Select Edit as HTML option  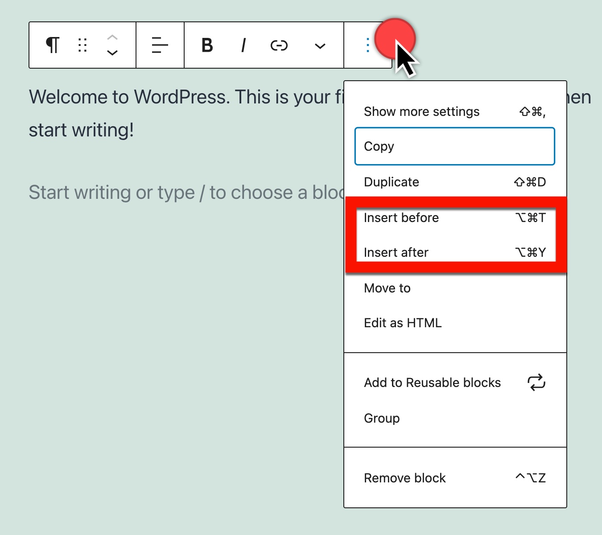click(x=455, y=323)
